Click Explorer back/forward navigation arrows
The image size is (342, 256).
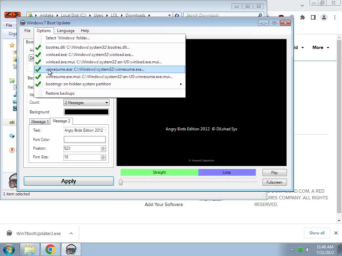pos(12,15)
